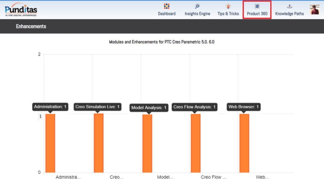This screenshot has height=181, width=324.
Task: Select the Creo Simulation Live bar
Action: click(x=99, y=143)
